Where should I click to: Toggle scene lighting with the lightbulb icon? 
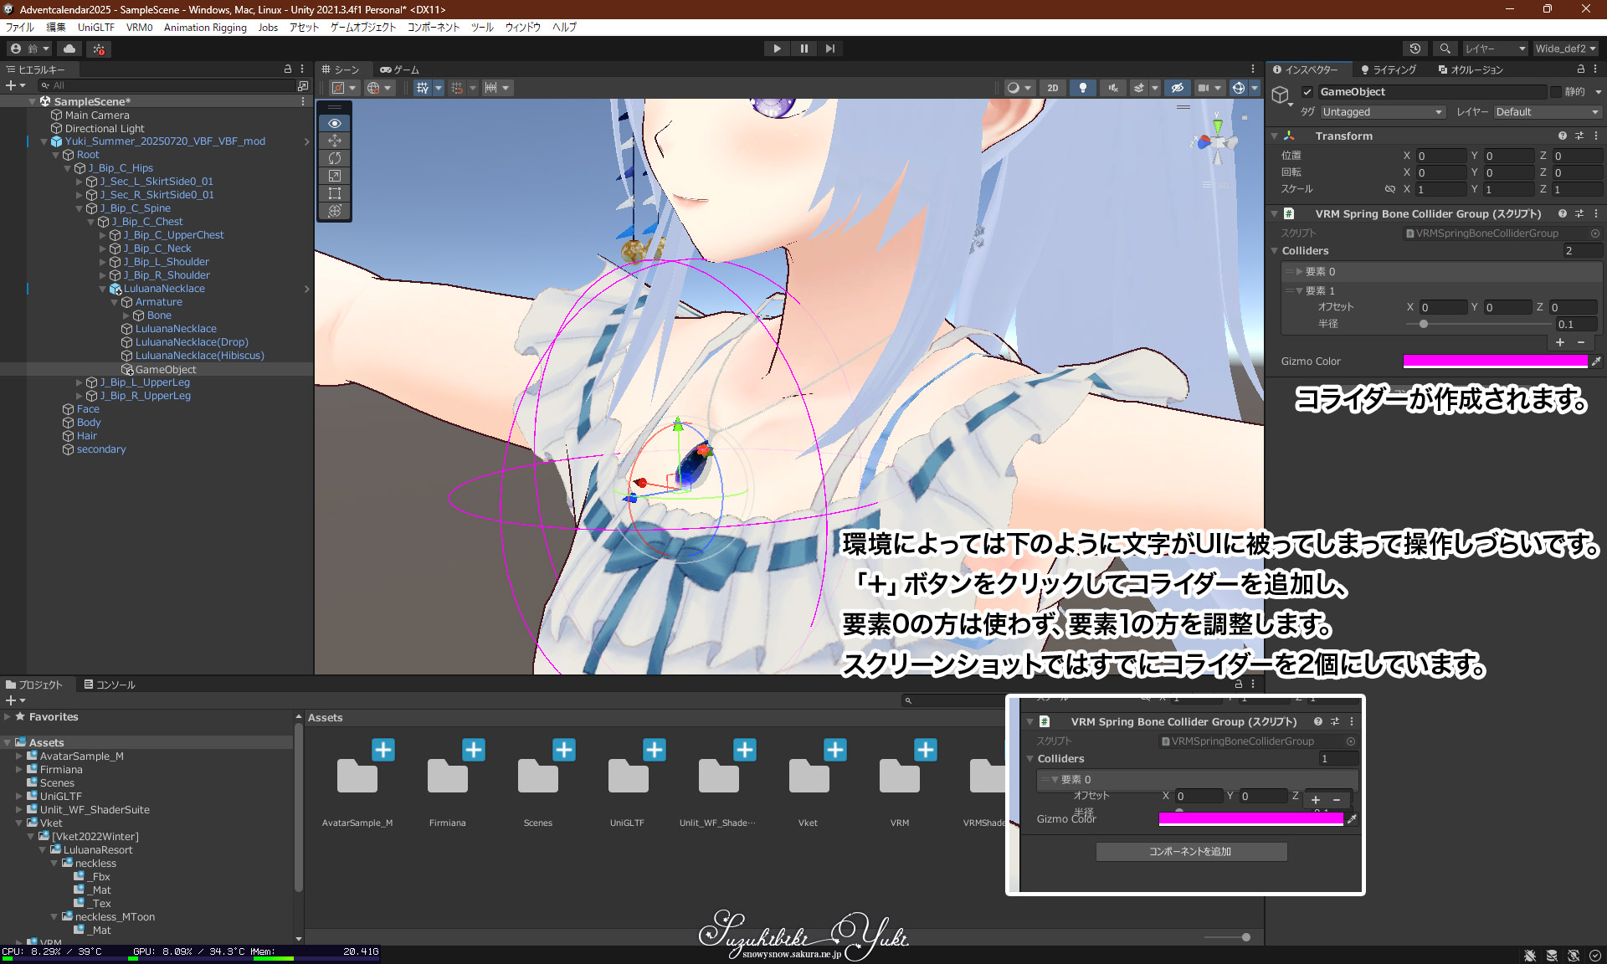pos(1083,88)
